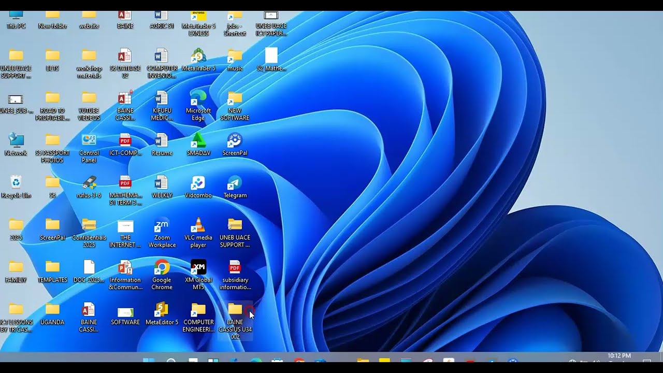Image resolution: width=663 pixels, height=373 pixels.
Task: Select the Vidcombo app icon
Action: [198, 187]
